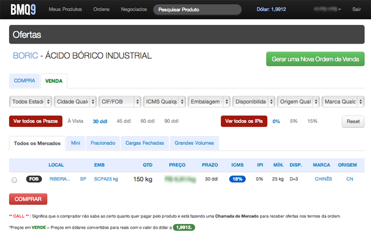The width and height of the screenshot is (371, 232).
Task: Click the MARCA column header
Action: [x=321, y=165]
